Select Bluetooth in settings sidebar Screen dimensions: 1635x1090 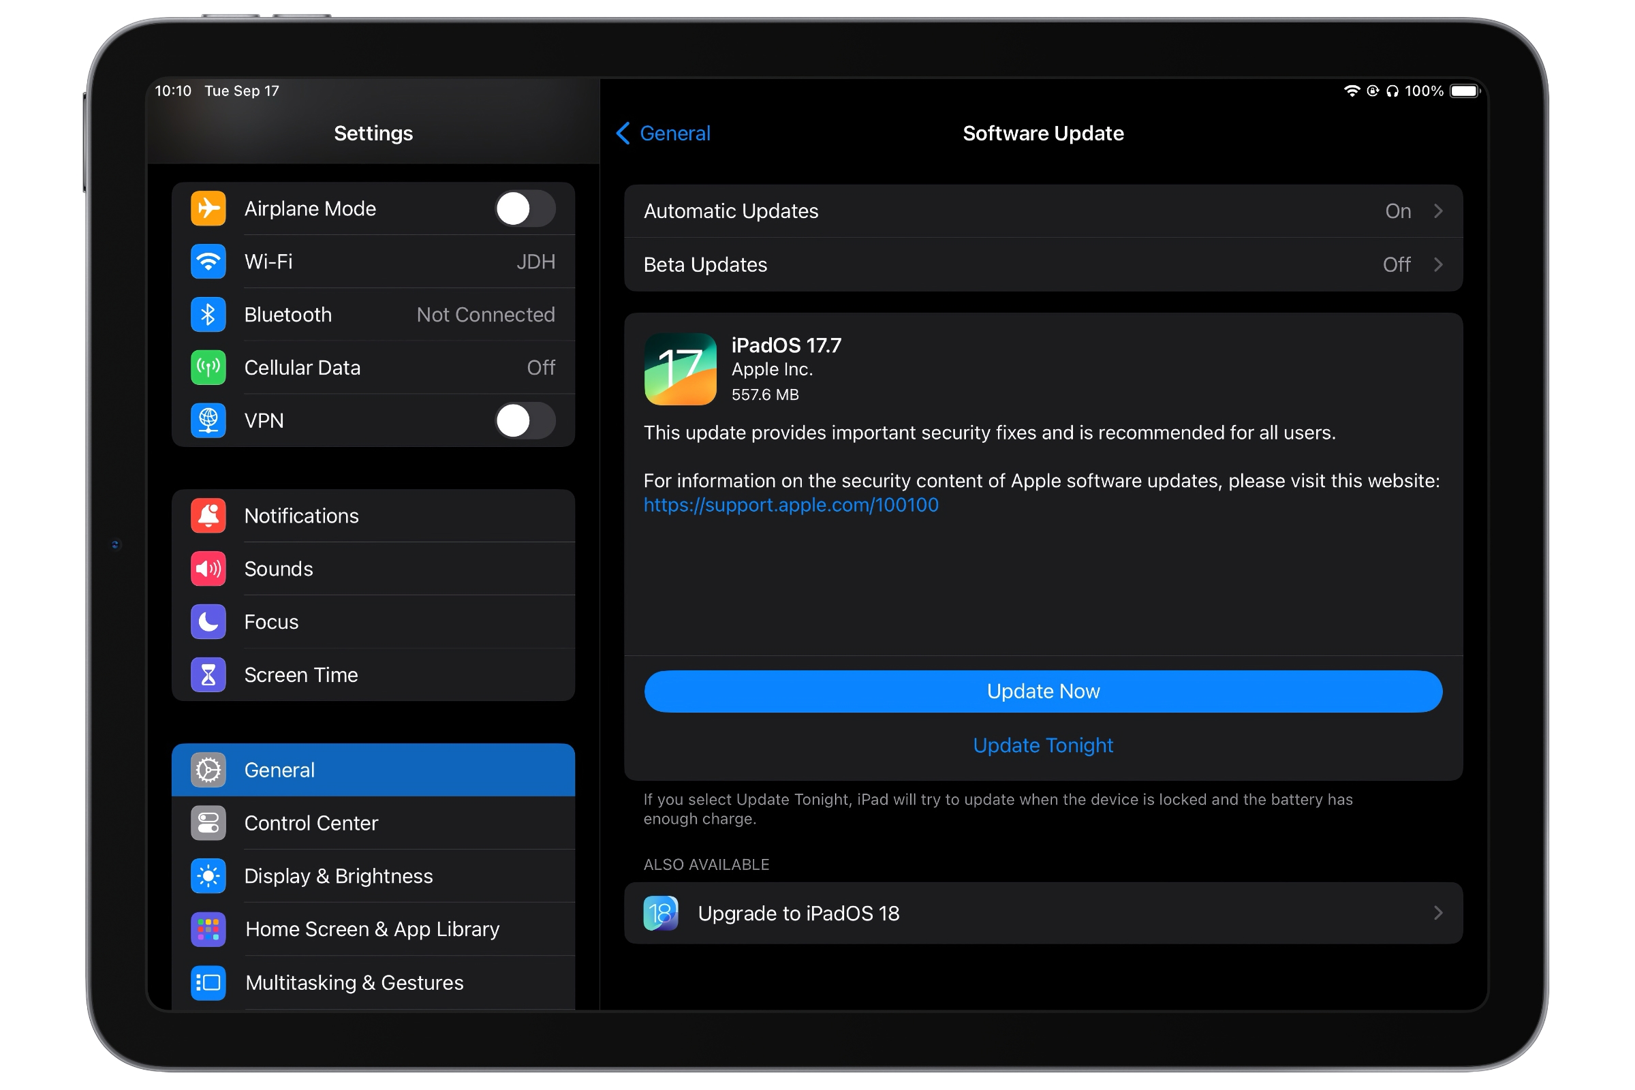[373, 314]
